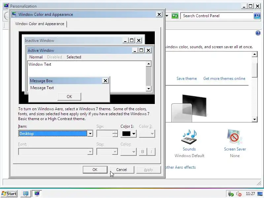
Task: Click the green refresh icon near search
Action: (175, 16)
